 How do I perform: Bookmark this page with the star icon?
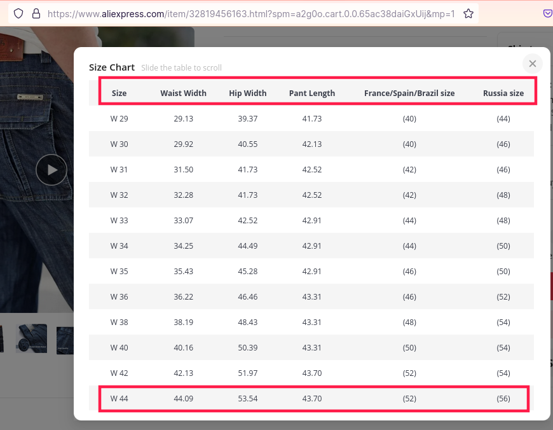tap(468, 13)
